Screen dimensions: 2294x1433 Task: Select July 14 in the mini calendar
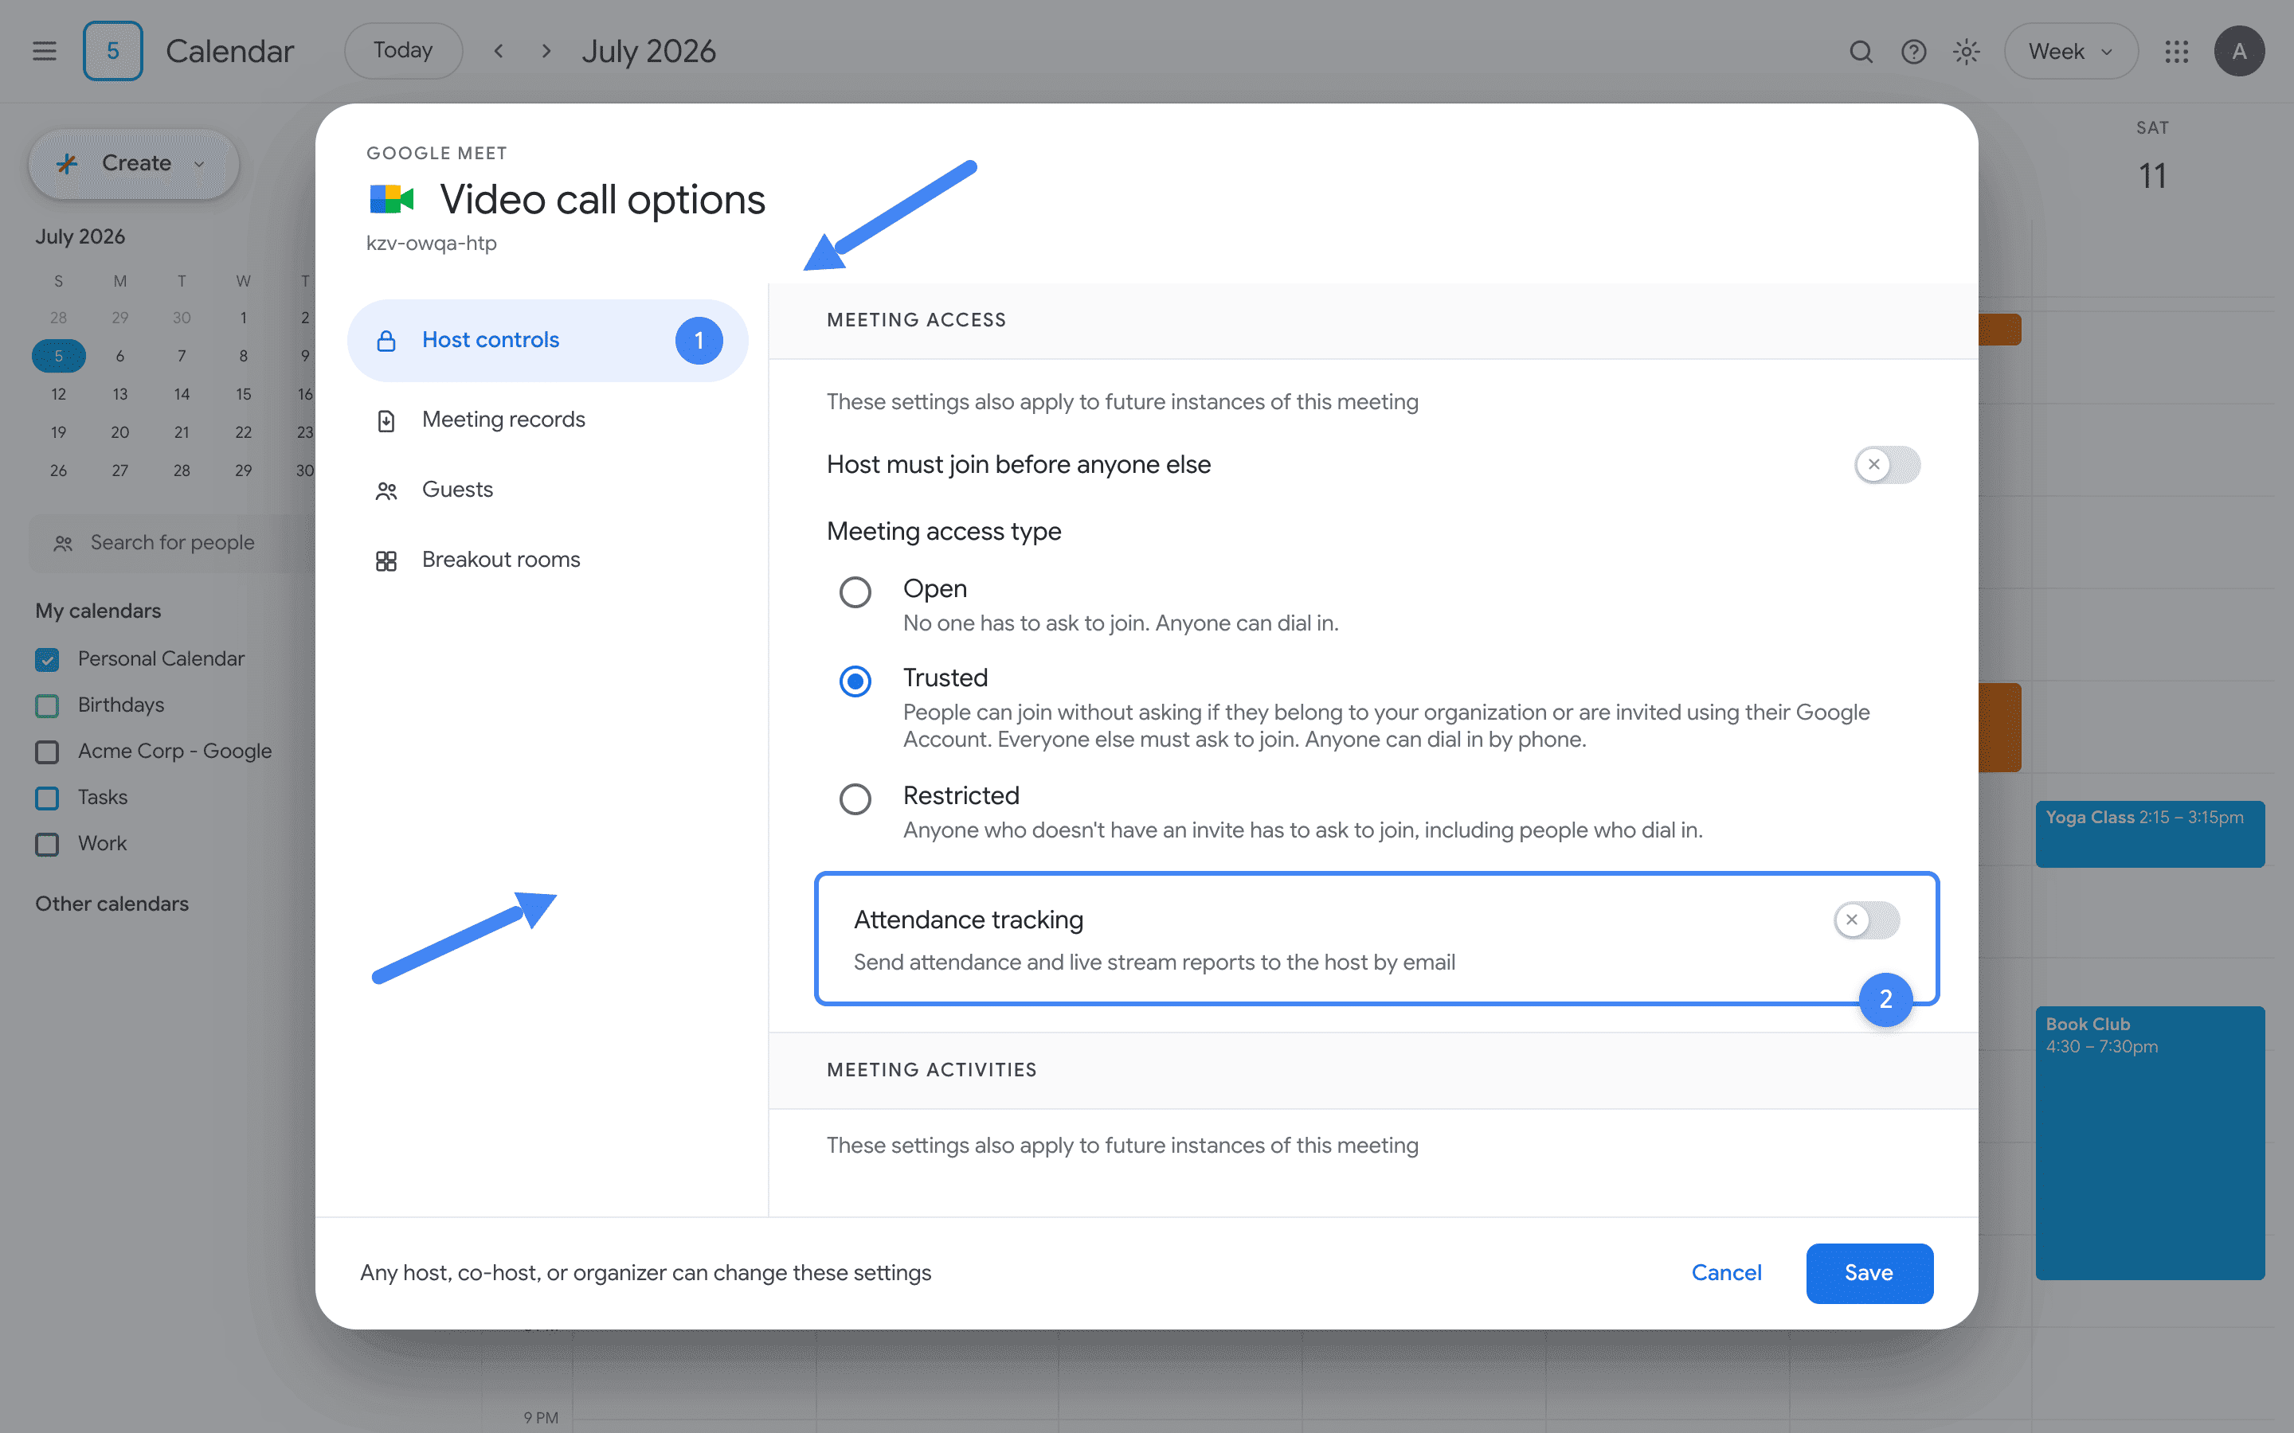(181, 394)
